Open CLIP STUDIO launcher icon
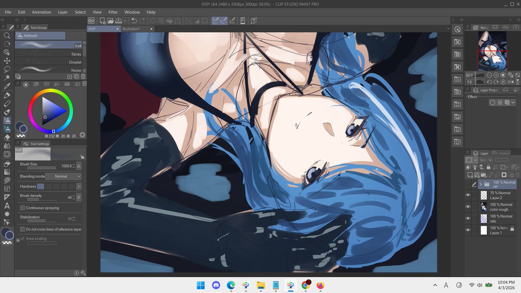The height and width of the screenshot is (293, 521). click(x=92, y=20)
